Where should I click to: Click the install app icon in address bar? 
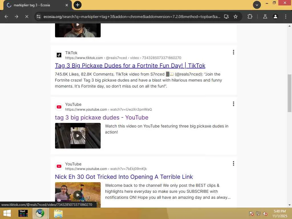point(226,17)
